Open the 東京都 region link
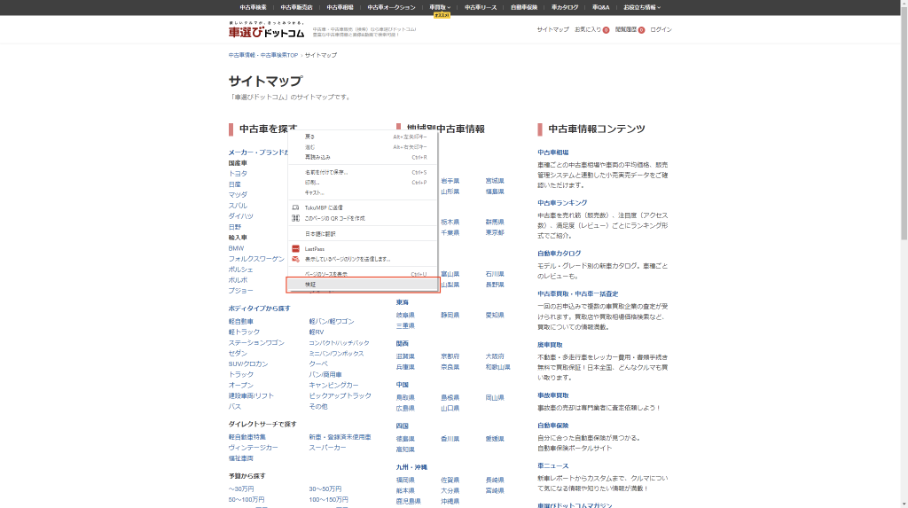 click(495, 233)
